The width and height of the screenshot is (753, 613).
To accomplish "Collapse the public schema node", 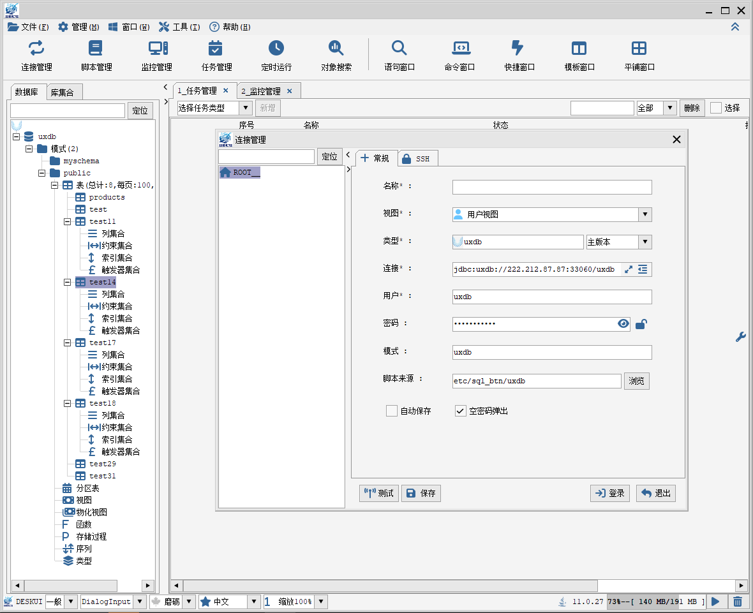I will pos(41,173).
